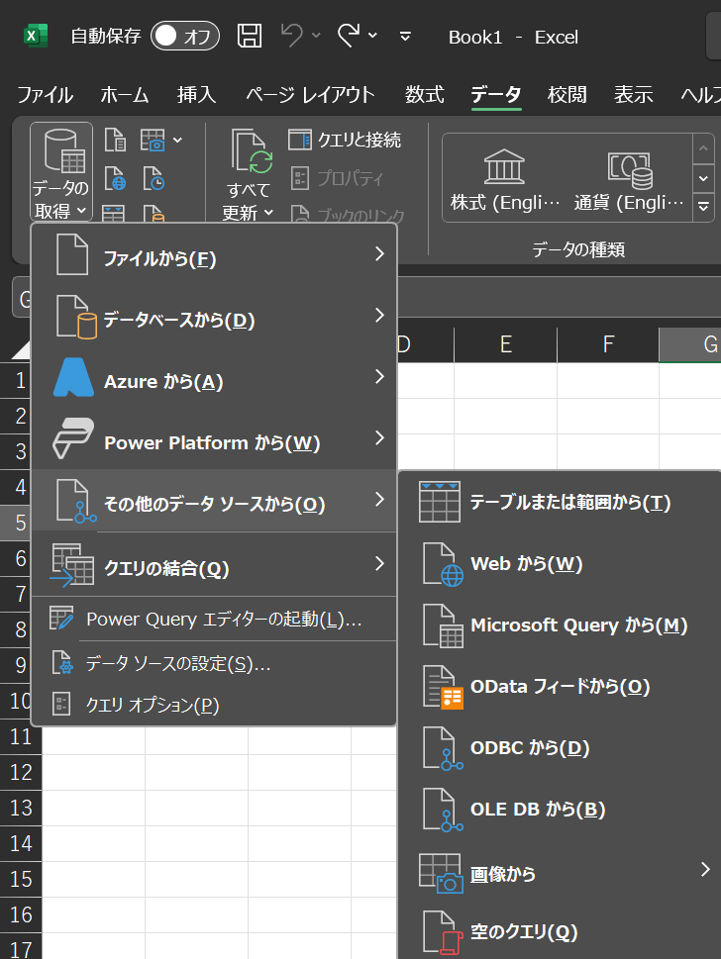This screenshot has width=721, height=959.
Task: Switch to the 数式 ribbon tab
Action: point(424,95)
